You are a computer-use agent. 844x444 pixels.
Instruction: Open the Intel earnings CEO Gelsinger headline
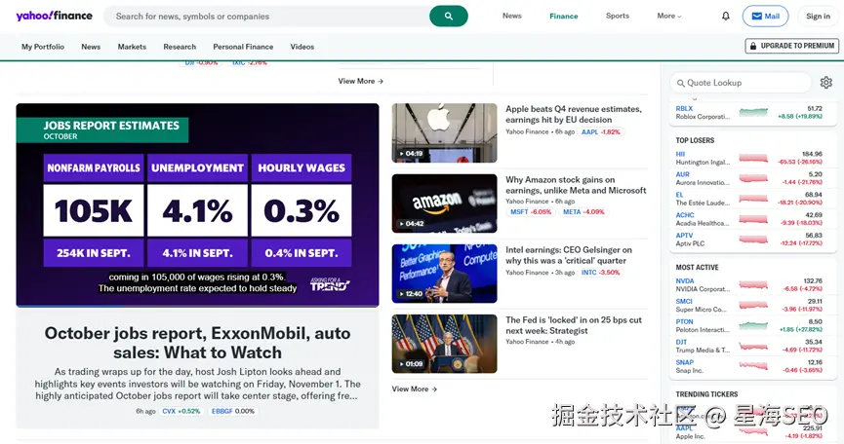tap(569, 255)
